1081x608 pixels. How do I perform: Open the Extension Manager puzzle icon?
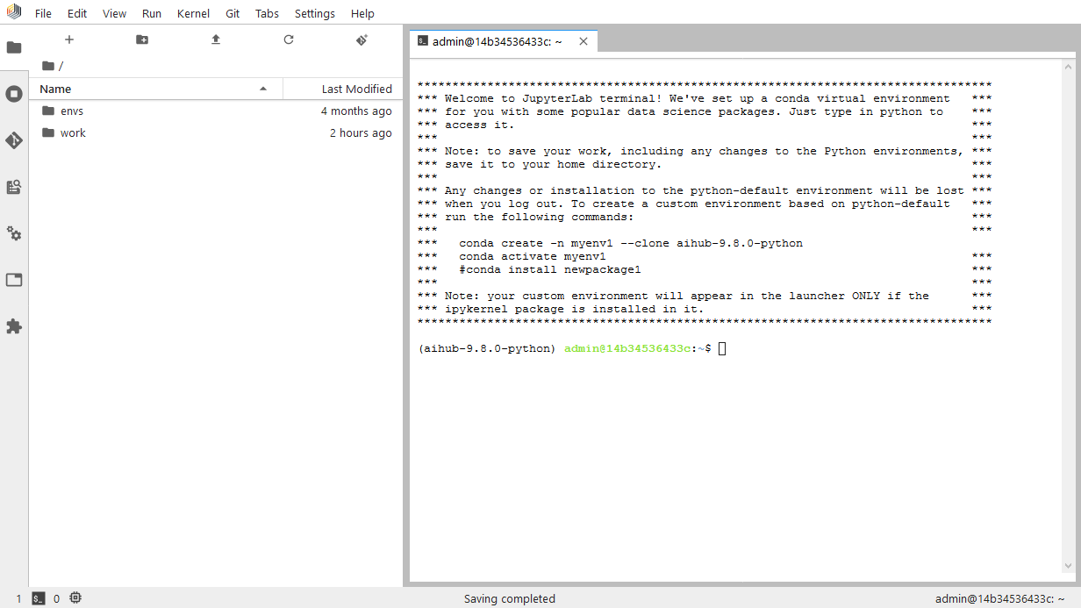pyautogui.click(x=14, y=326)
